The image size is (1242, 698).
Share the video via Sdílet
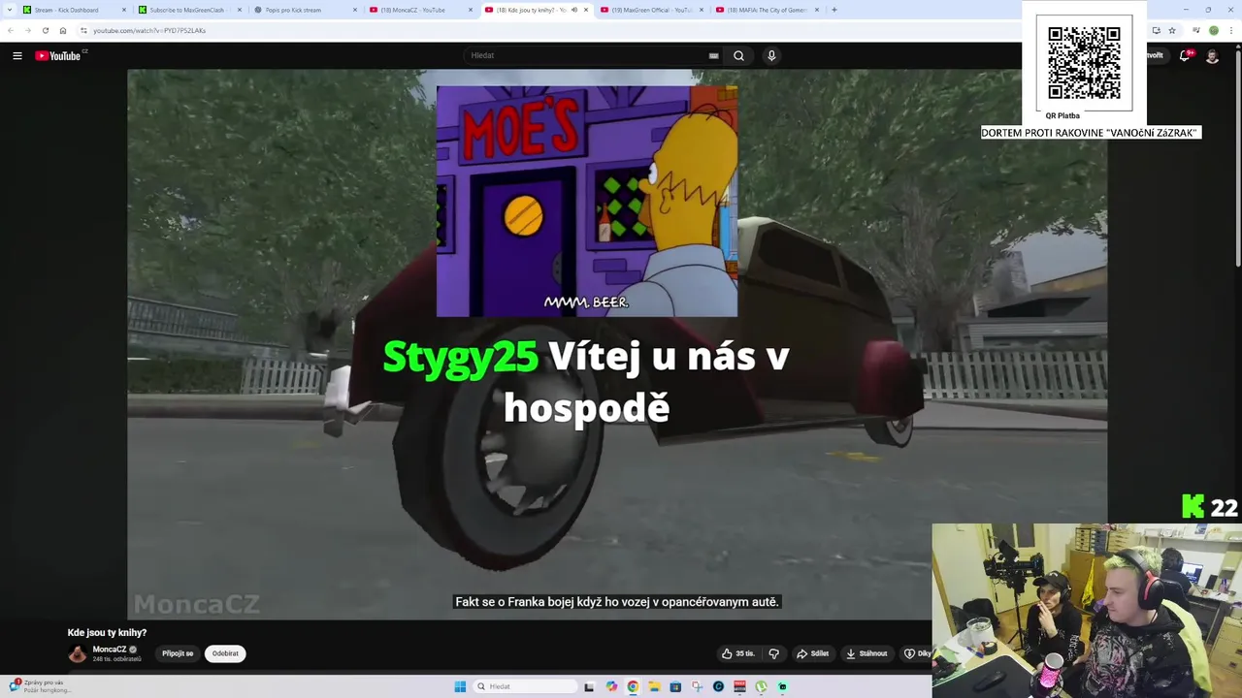pyautogui.click(x=813, y=653)
